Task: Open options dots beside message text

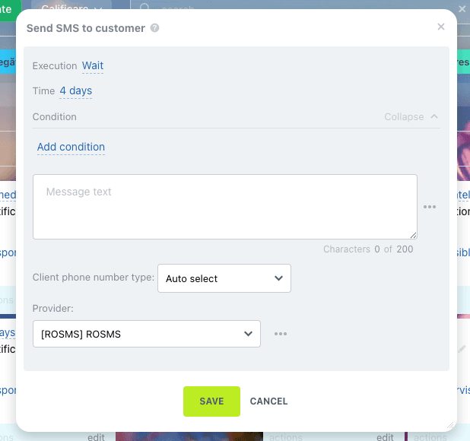Action: pyautogui.click(x=430, y=207)
